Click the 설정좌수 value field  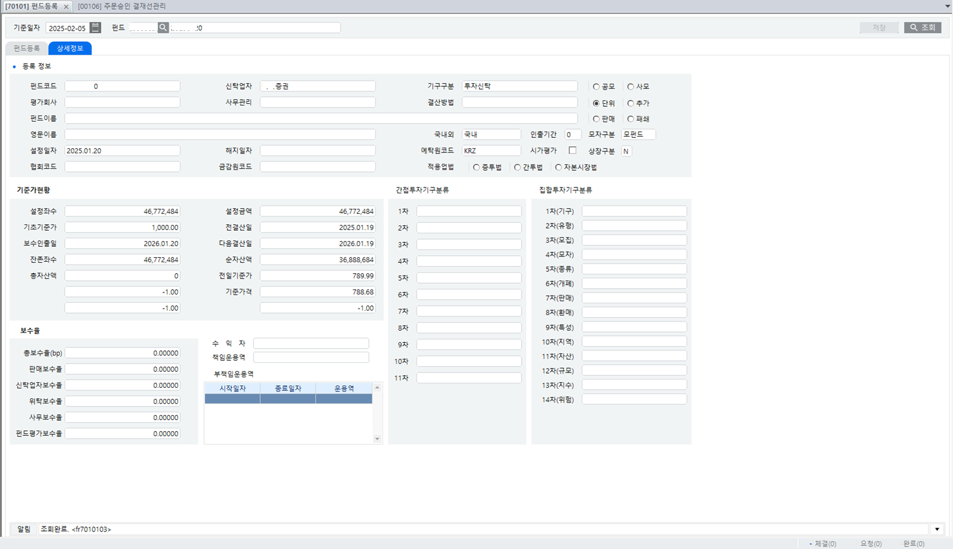tap(122, 211)
